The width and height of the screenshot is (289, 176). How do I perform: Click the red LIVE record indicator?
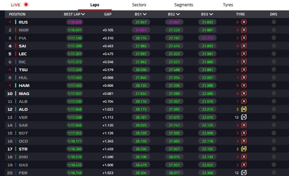click(x=26, y=5)
